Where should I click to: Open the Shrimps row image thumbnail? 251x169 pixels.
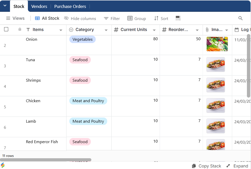click(216, 85)
